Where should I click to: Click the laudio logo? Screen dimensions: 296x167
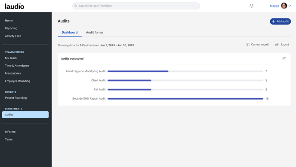click(x=15, y=6)
